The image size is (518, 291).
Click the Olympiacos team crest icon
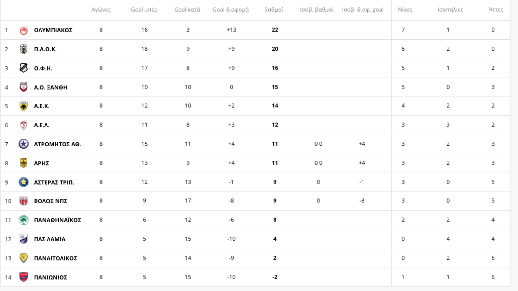point(24,30)
